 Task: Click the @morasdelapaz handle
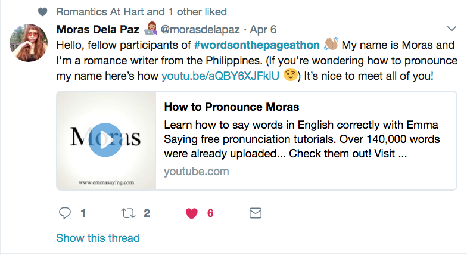(194, 29)
